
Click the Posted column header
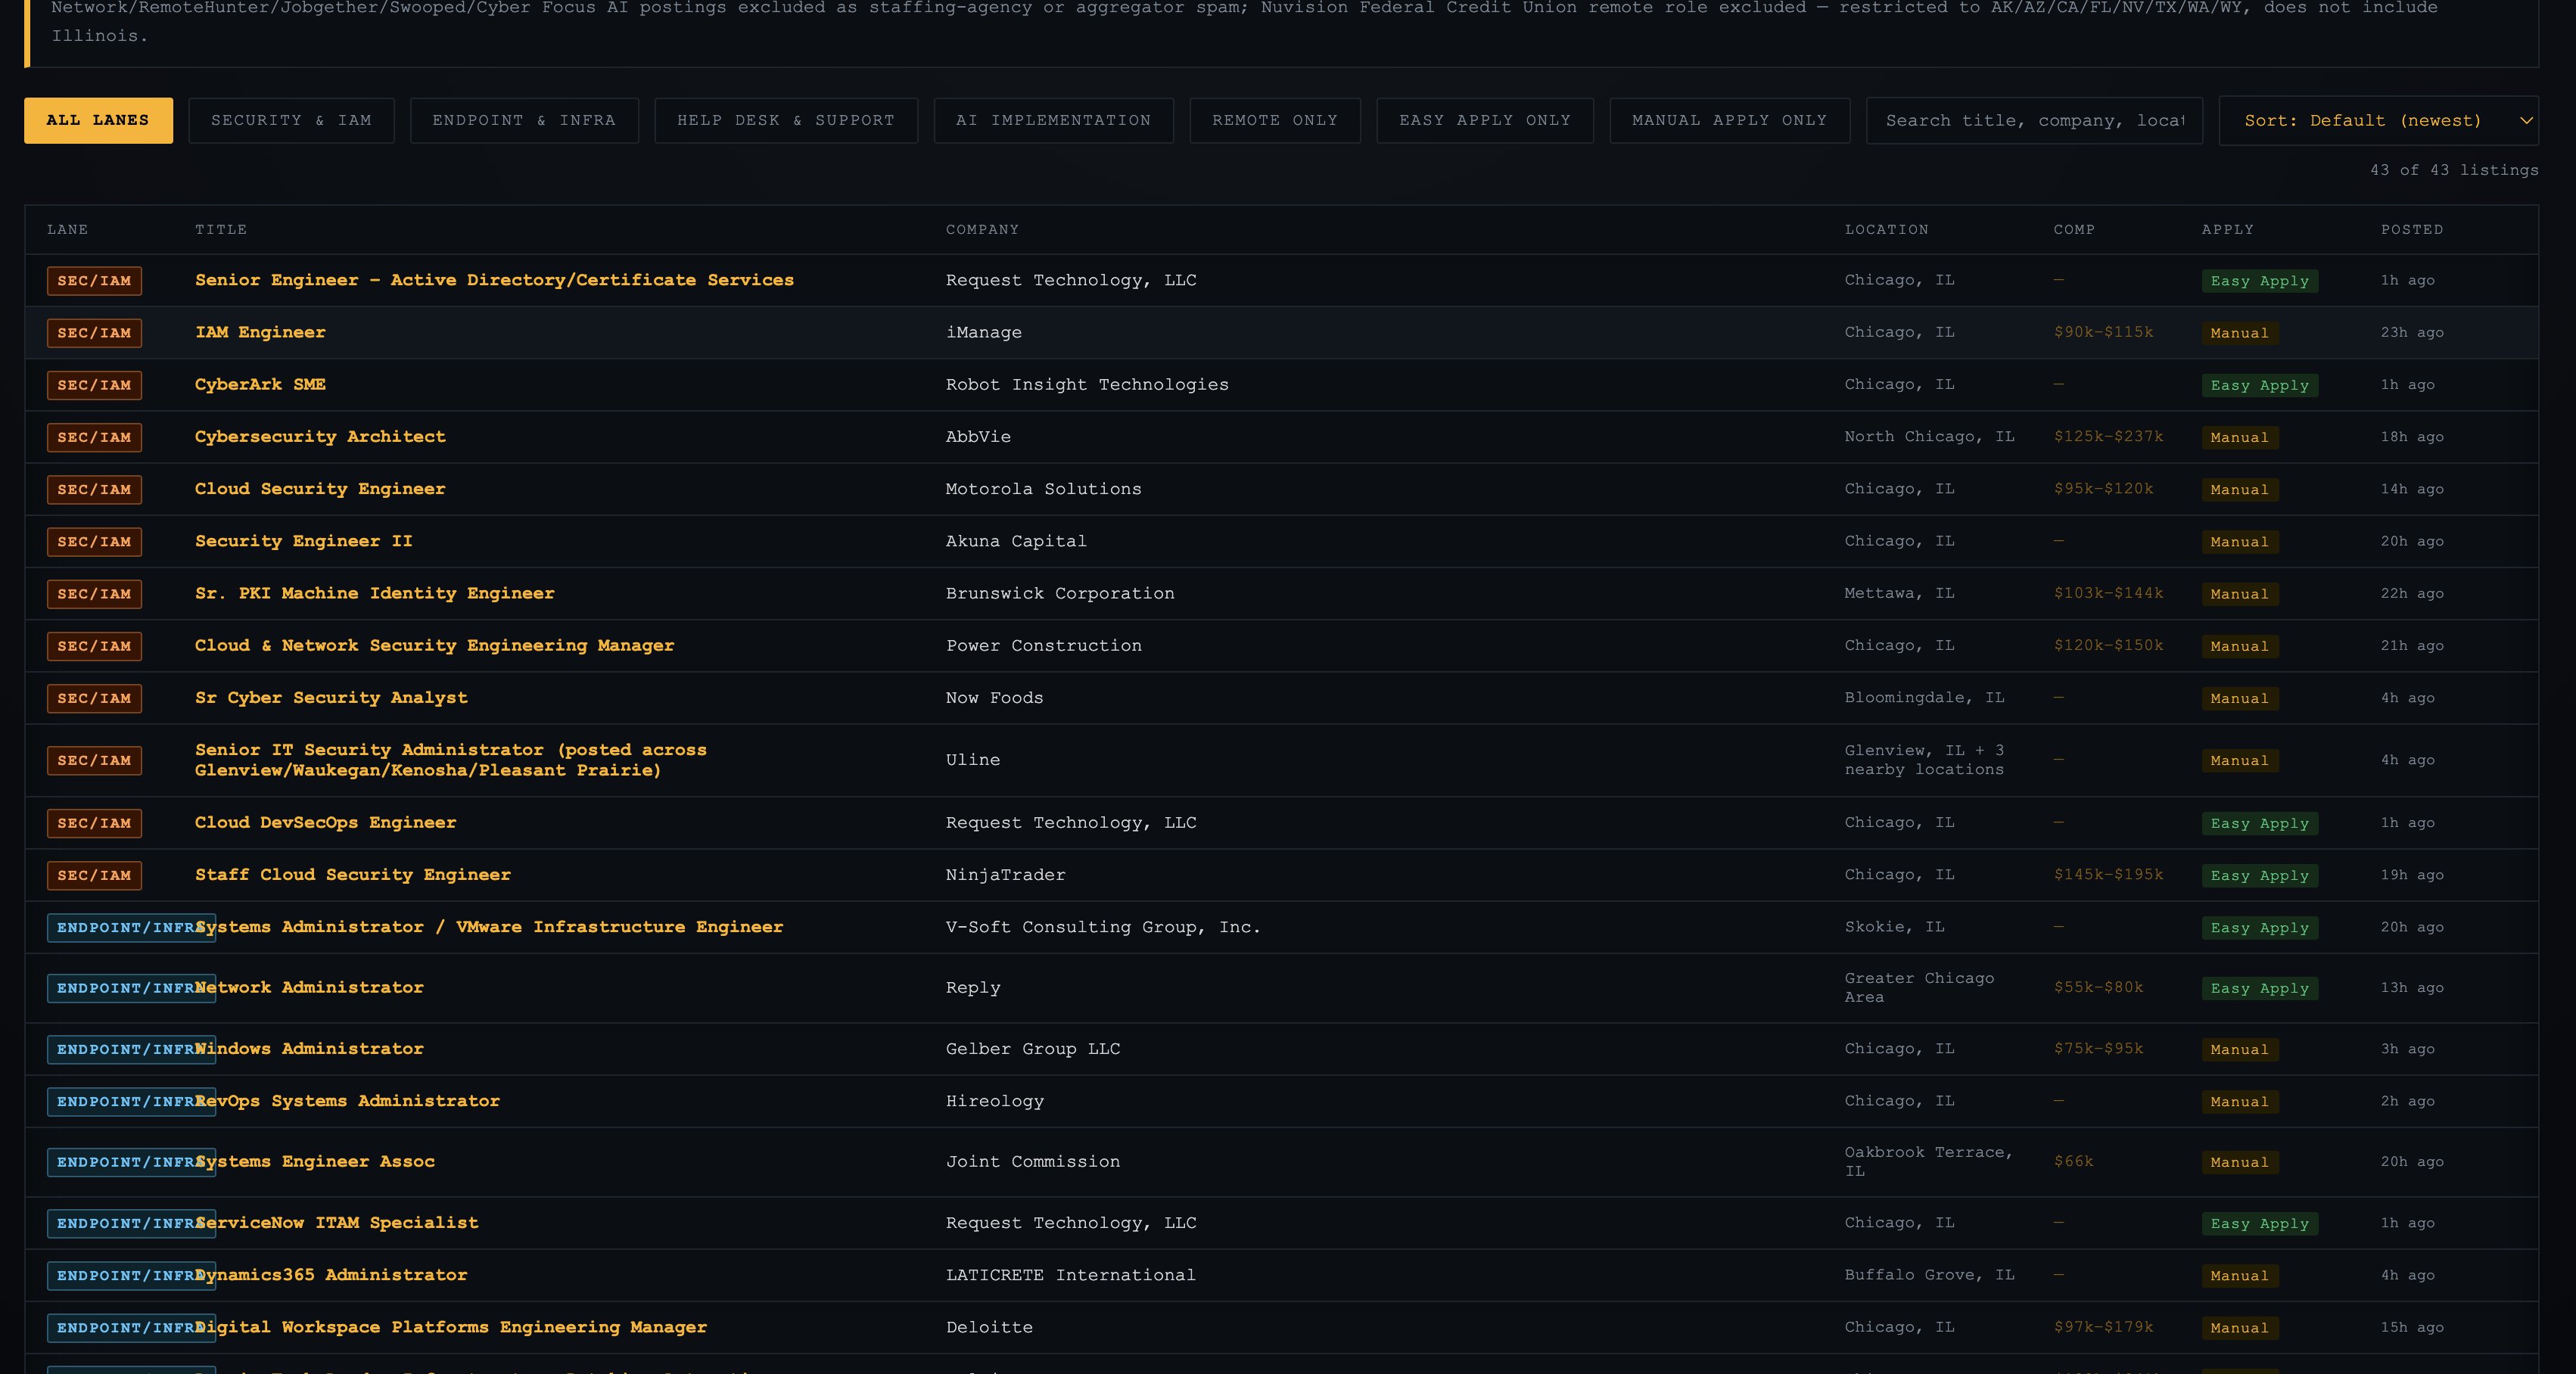pyautogui.click(x=2411, y=229)
